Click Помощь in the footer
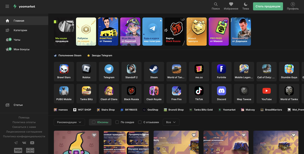The image size is (304, 154). pyautogui.click(x=24, y=118)
